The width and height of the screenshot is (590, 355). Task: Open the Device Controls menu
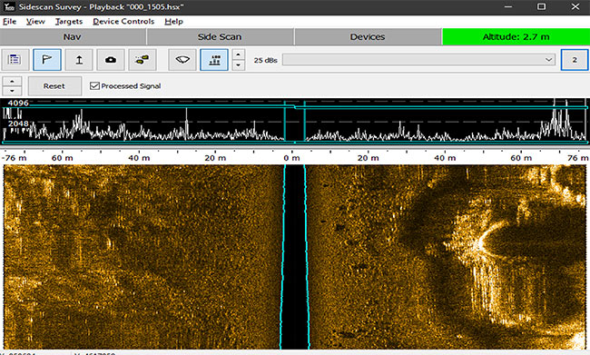coord(123,22)
